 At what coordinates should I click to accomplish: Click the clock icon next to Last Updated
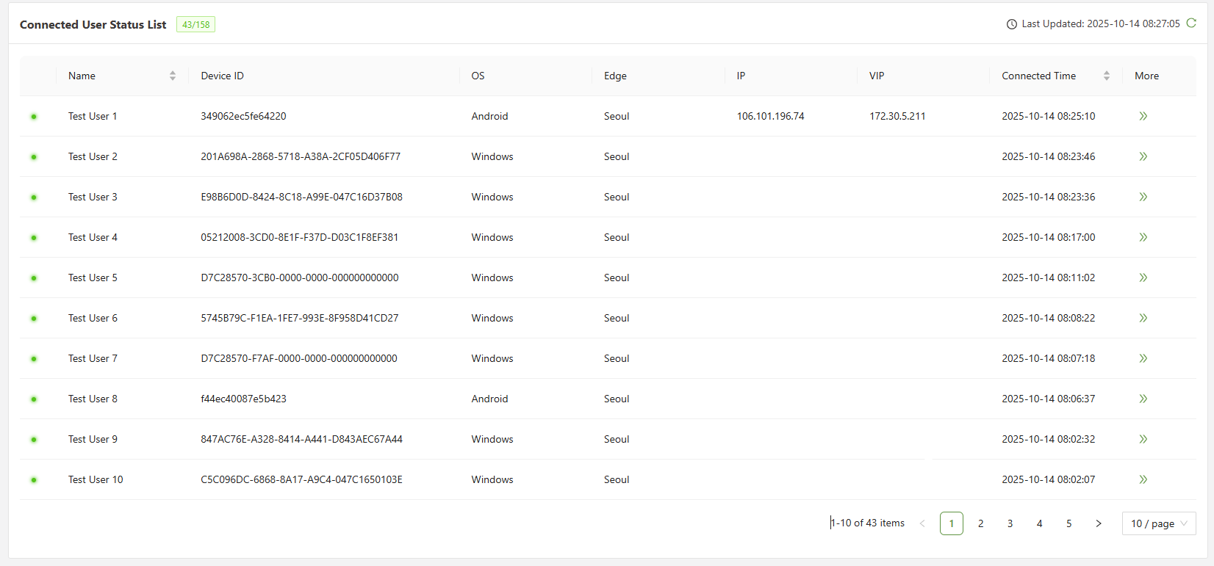click(x=1012, y=24)
